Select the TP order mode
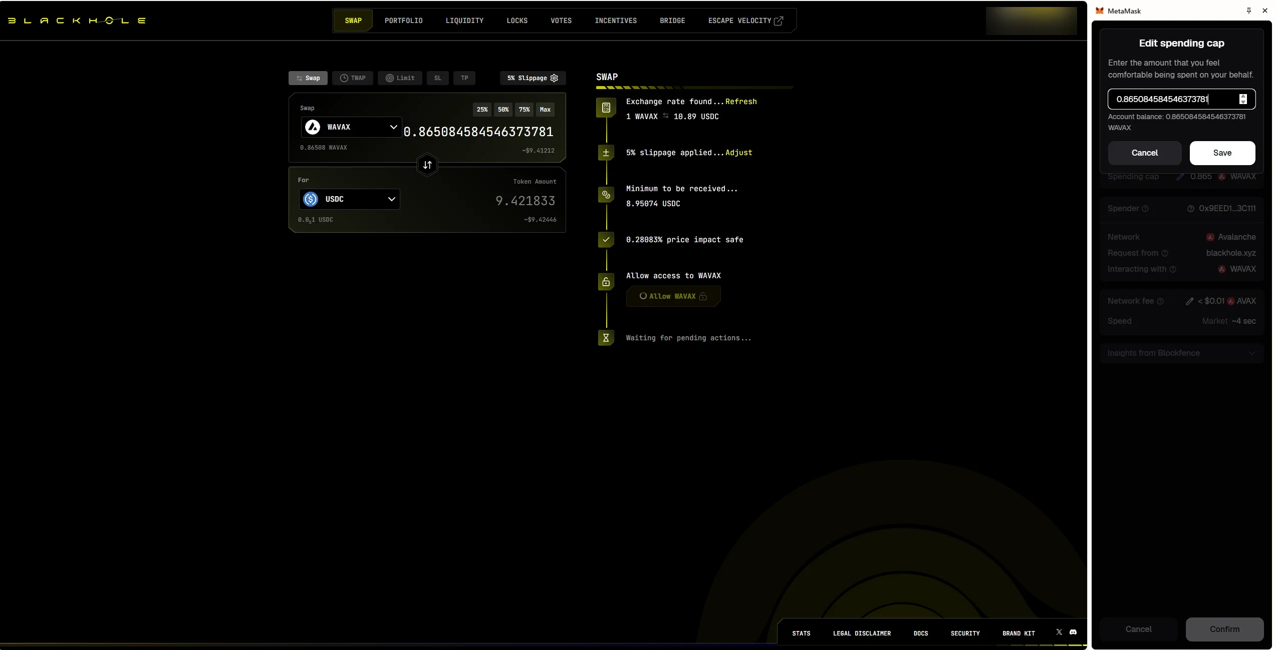The height and width of the screenshot is (650, 1276). [464, 78]
